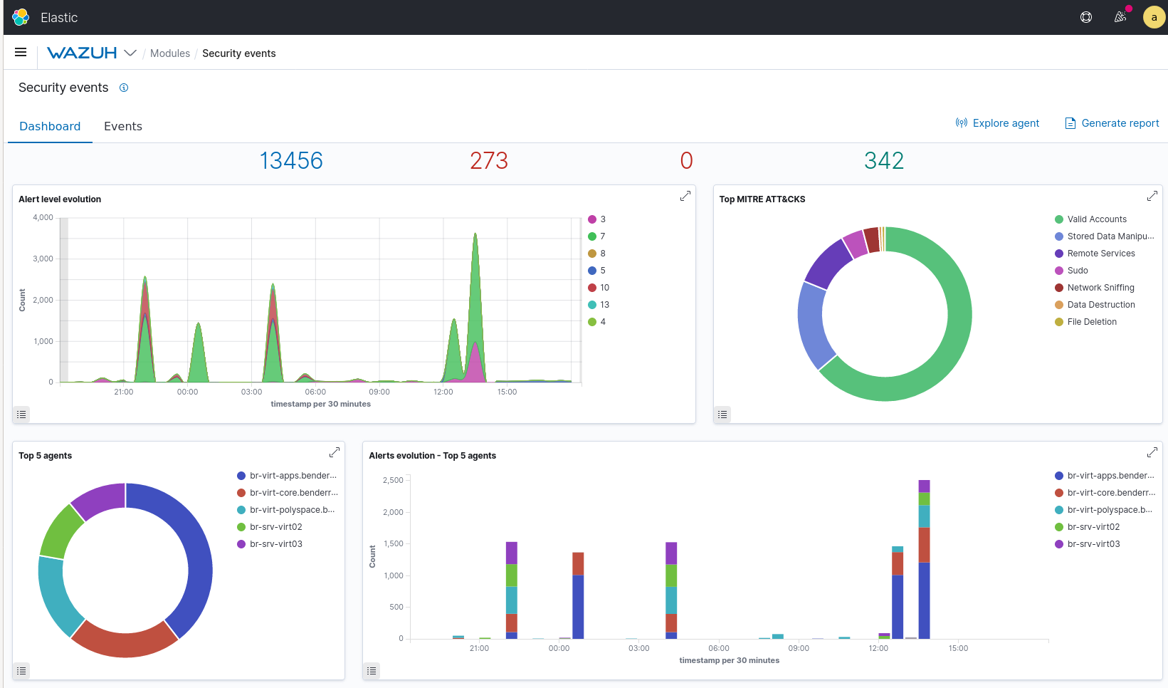Open the newsfeed celebration icon

tap(1120, 17)
